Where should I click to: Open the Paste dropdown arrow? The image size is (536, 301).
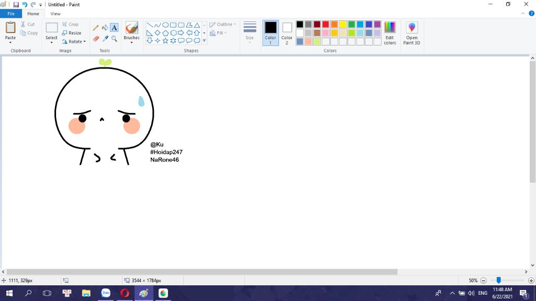tap(10, 42)
